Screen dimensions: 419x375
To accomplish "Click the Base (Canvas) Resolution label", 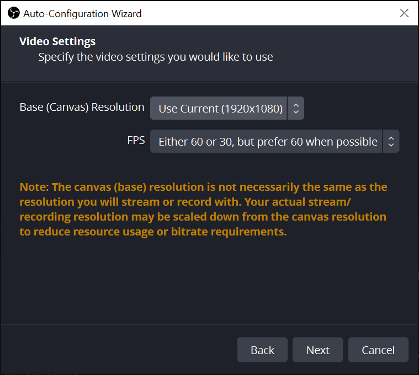I will (82, 108).
